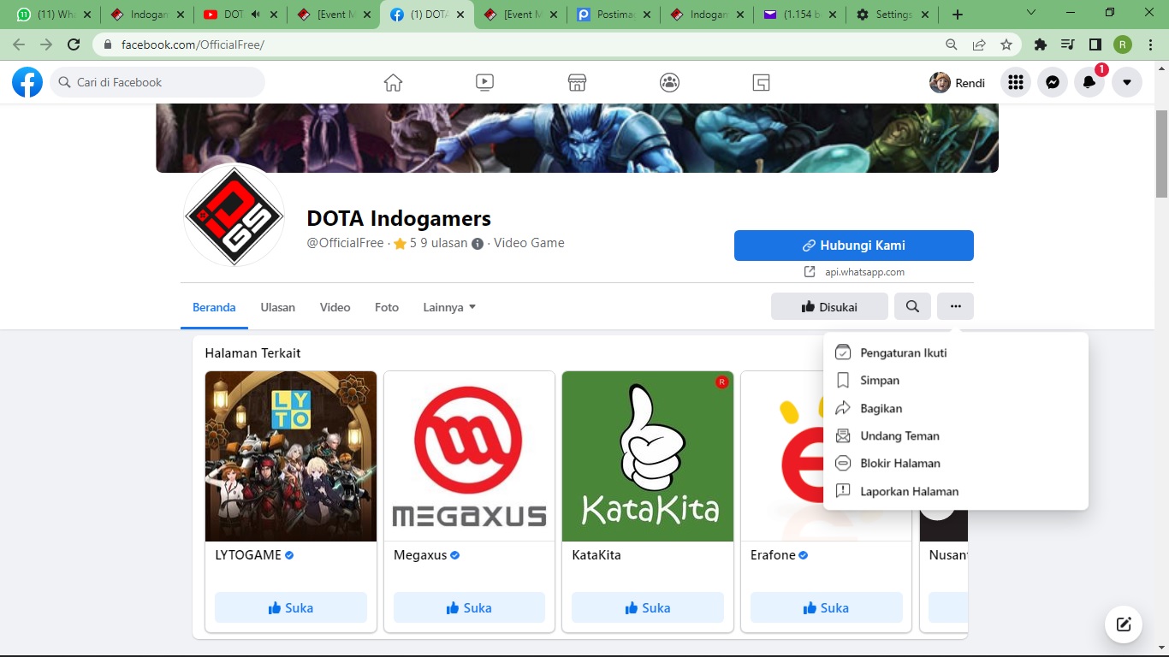Toggle the Disukai liked button
The height and width of the screenshot is (657, 1169).
coord(829,307)
